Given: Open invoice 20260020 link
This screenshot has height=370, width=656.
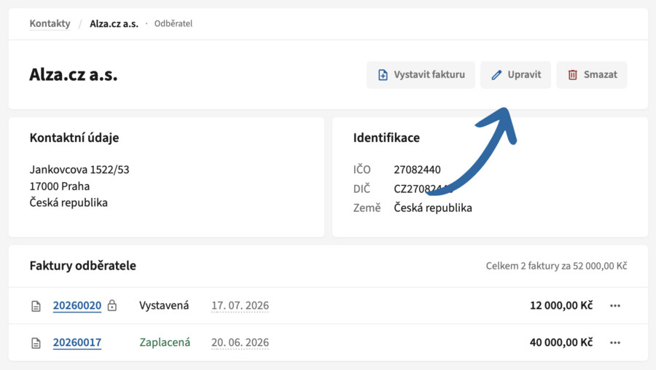Looking at the screenshot, I should point(77,306).
